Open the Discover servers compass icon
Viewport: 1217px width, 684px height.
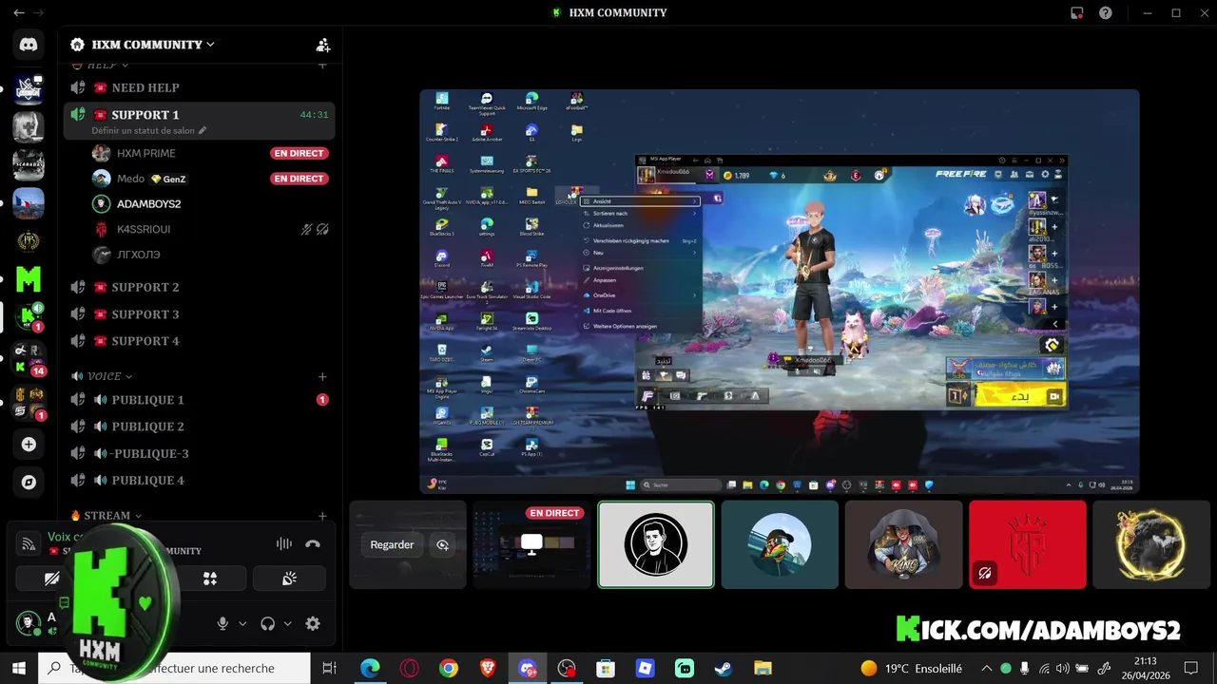point(29,483)
